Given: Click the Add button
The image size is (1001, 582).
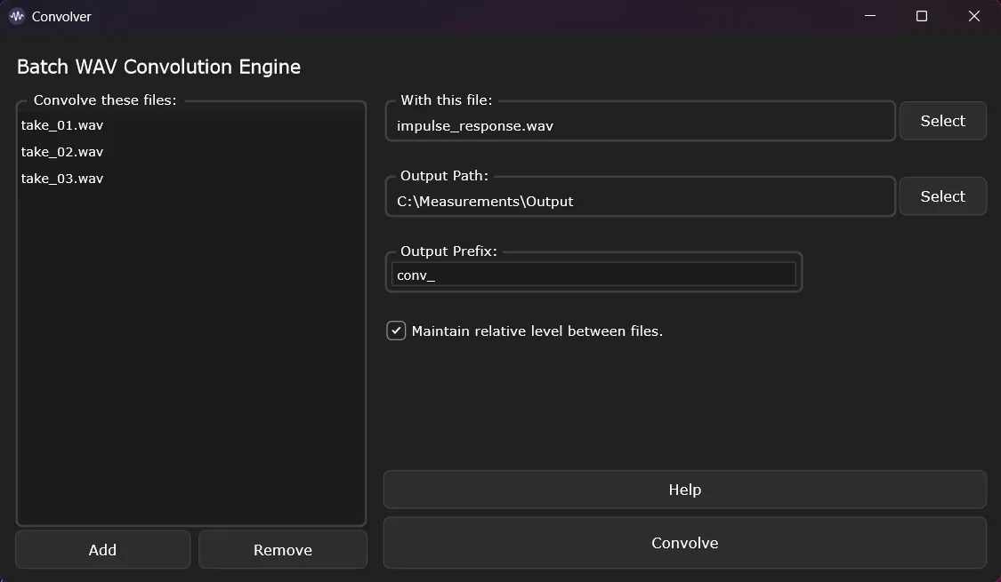Looking at the screenshot, I should [x=103, y=549].
